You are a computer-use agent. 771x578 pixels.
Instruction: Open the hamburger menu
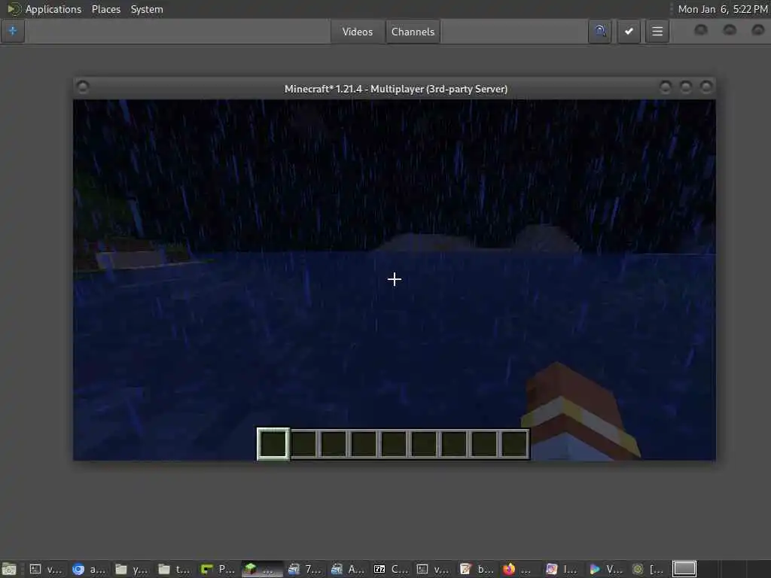pyautogui.click(x=657, y=32)
